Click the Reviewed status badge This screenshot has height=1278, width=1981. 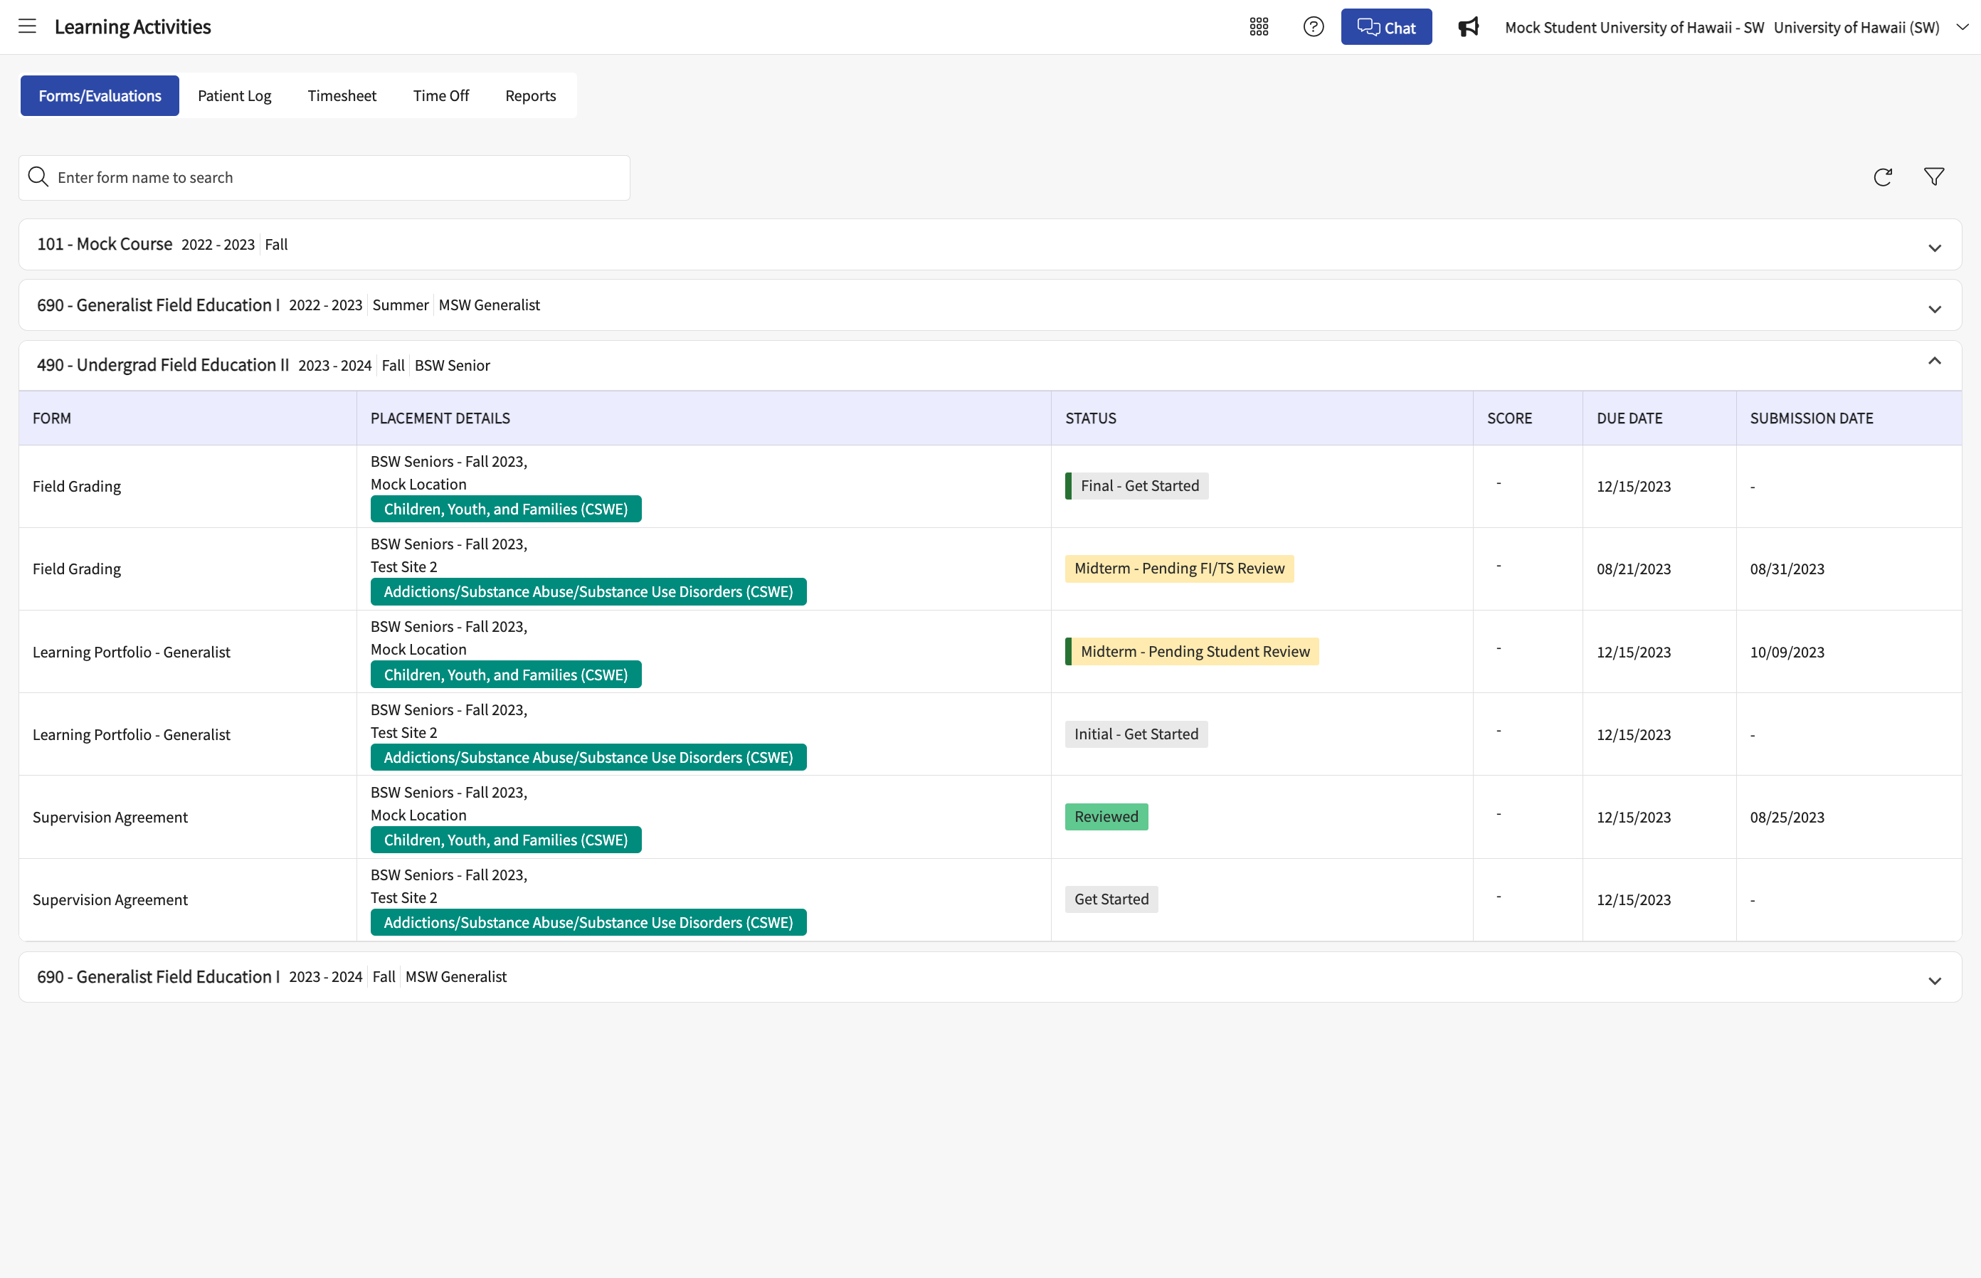pos(1106,817)
